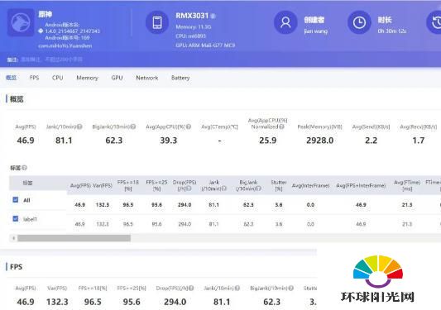Click the device name RMX3031
441x310 pixels.
(x=192, y=16)
